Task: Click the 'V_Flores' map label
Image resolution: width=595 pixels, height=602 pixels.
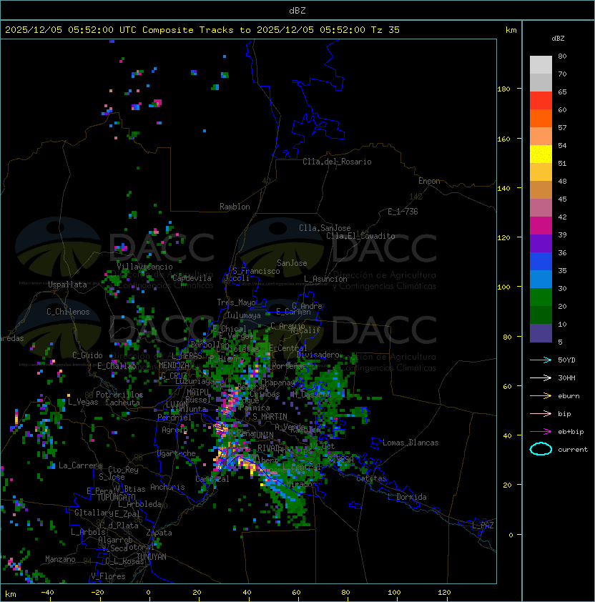Action: tap(108, 576)
